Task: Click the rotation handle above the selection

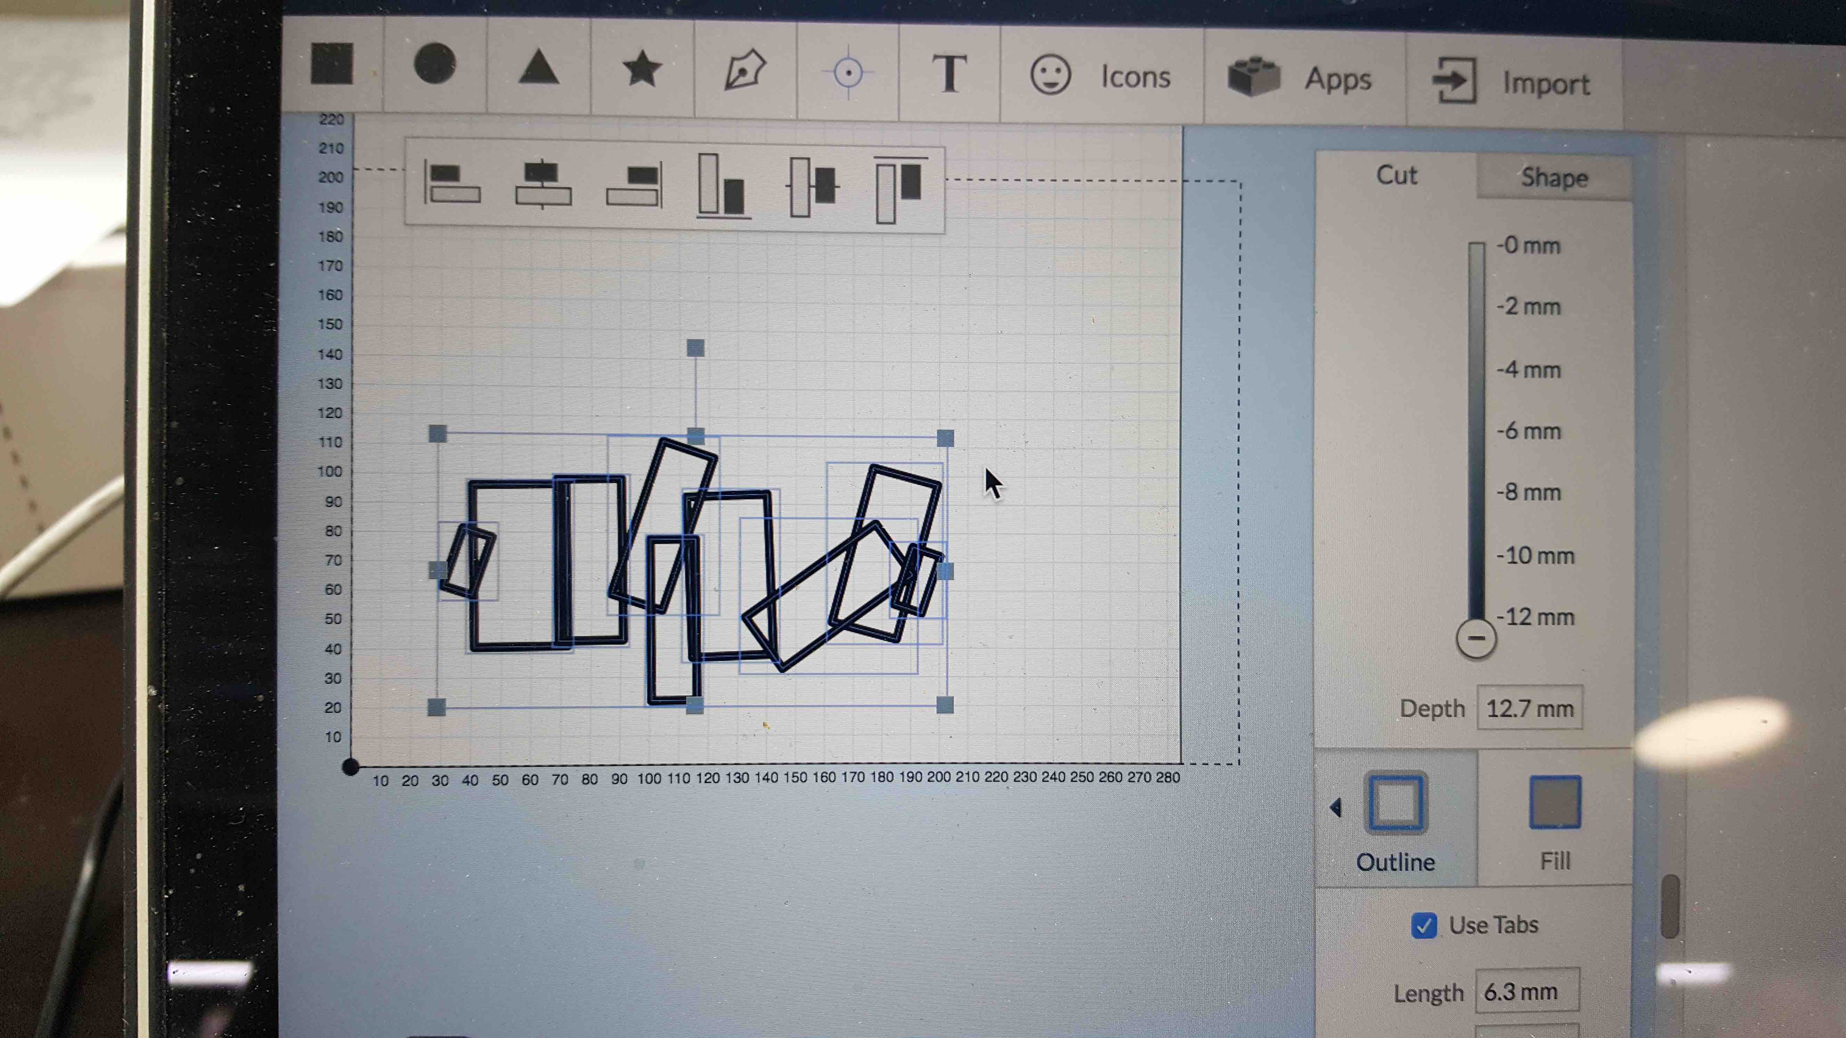Action: 695,348
